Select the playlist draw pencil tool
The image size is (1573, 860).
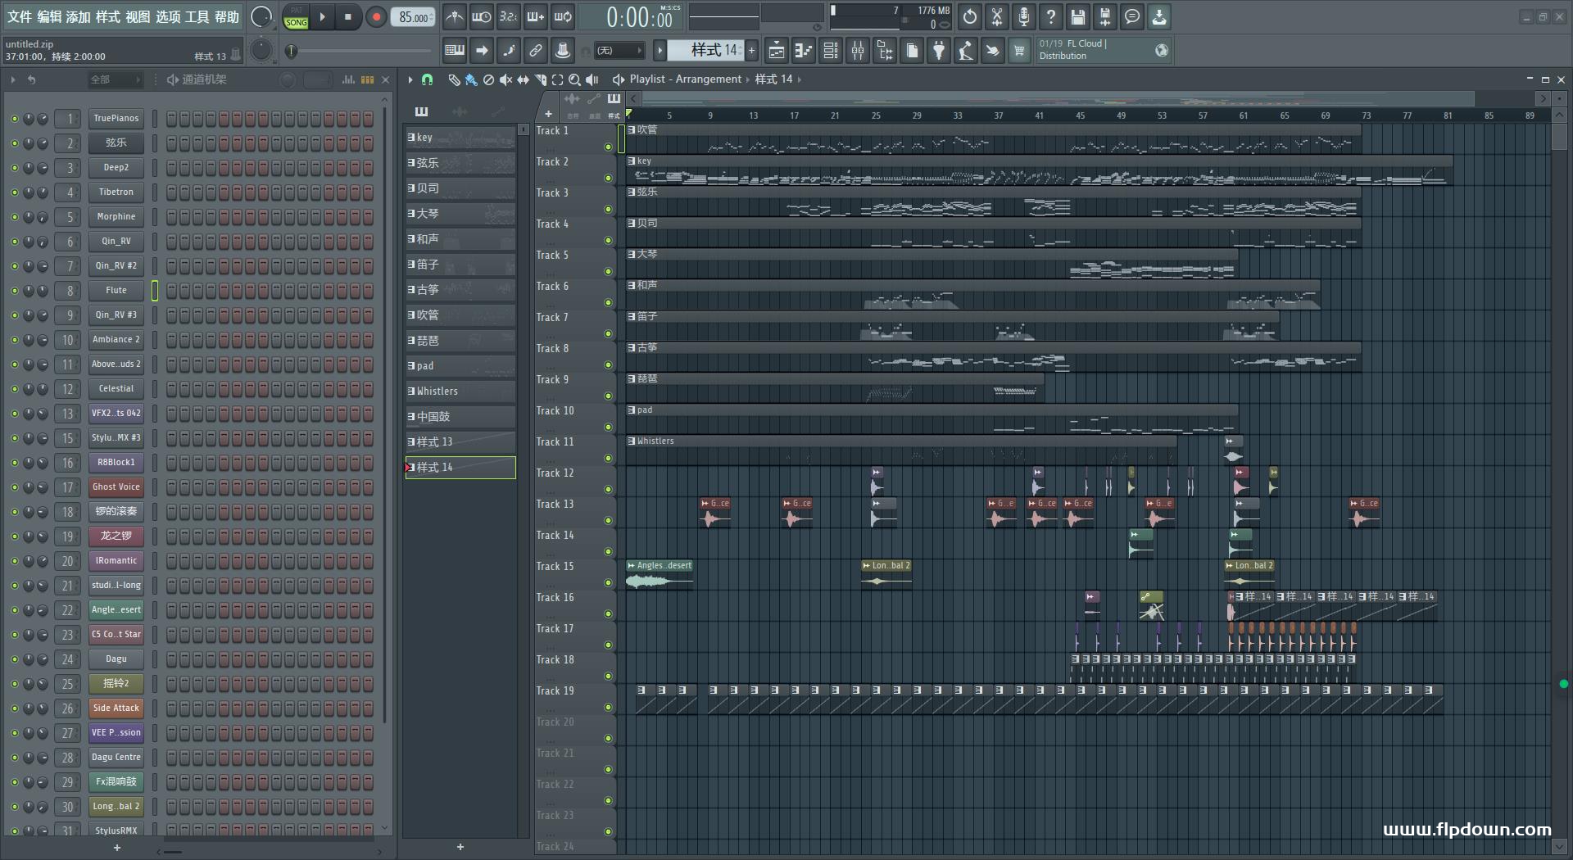(454, 79)
